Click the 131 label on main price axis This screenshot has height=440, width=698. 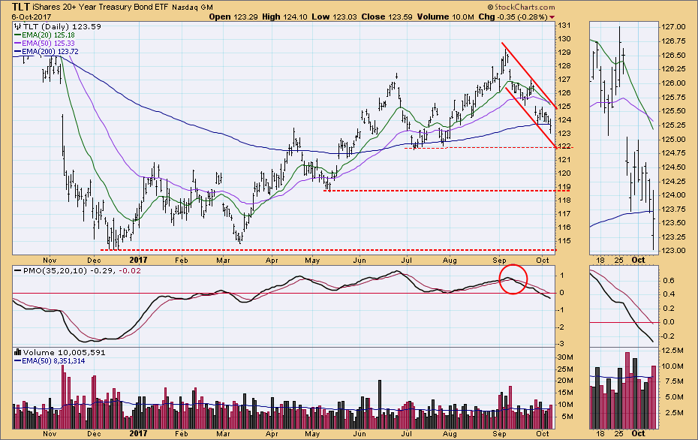564,26
